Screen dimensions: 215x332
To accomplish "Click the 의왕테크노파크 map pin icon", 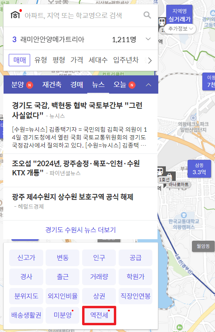I will coord(193,118).
